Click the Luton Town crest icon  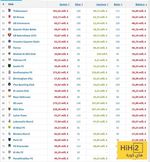[10, 115]
